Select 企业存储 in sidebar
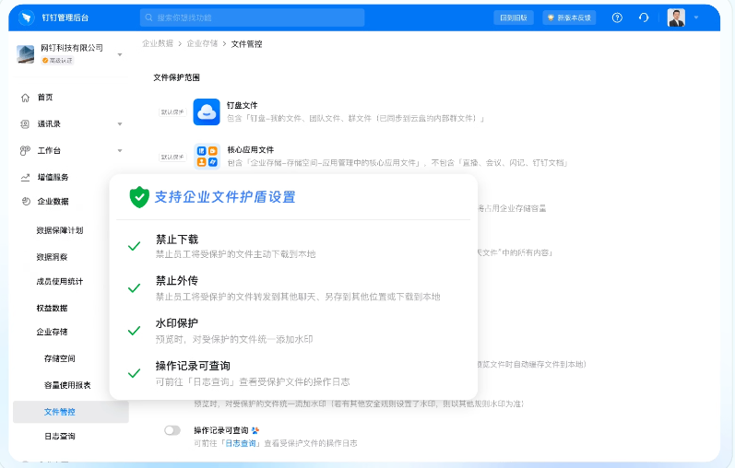Screen dimensions: 735x468 52,333
